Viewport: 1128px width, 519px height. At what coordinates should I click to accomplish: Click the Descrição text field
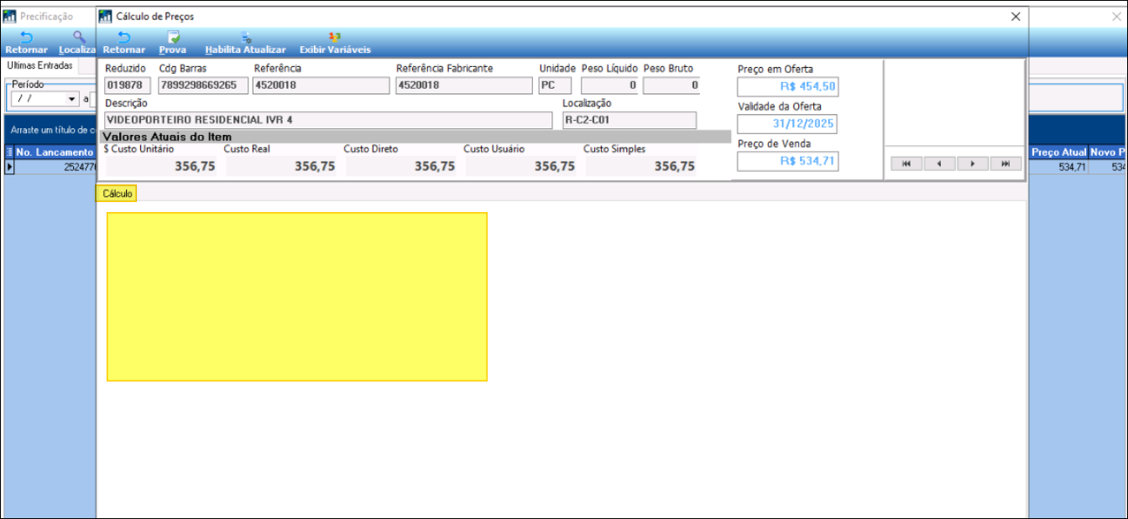(x=327, y=121)
